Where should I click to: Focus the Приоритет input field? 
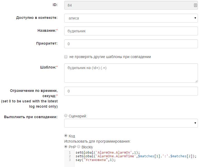[x=131, y=44]
